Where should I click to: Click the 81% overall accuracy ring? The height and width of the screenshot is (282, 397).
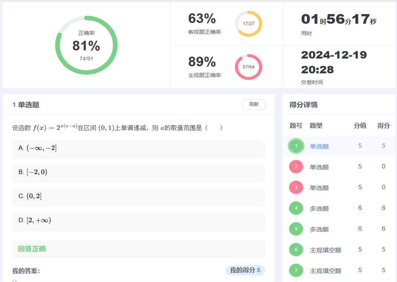point(86,45)
